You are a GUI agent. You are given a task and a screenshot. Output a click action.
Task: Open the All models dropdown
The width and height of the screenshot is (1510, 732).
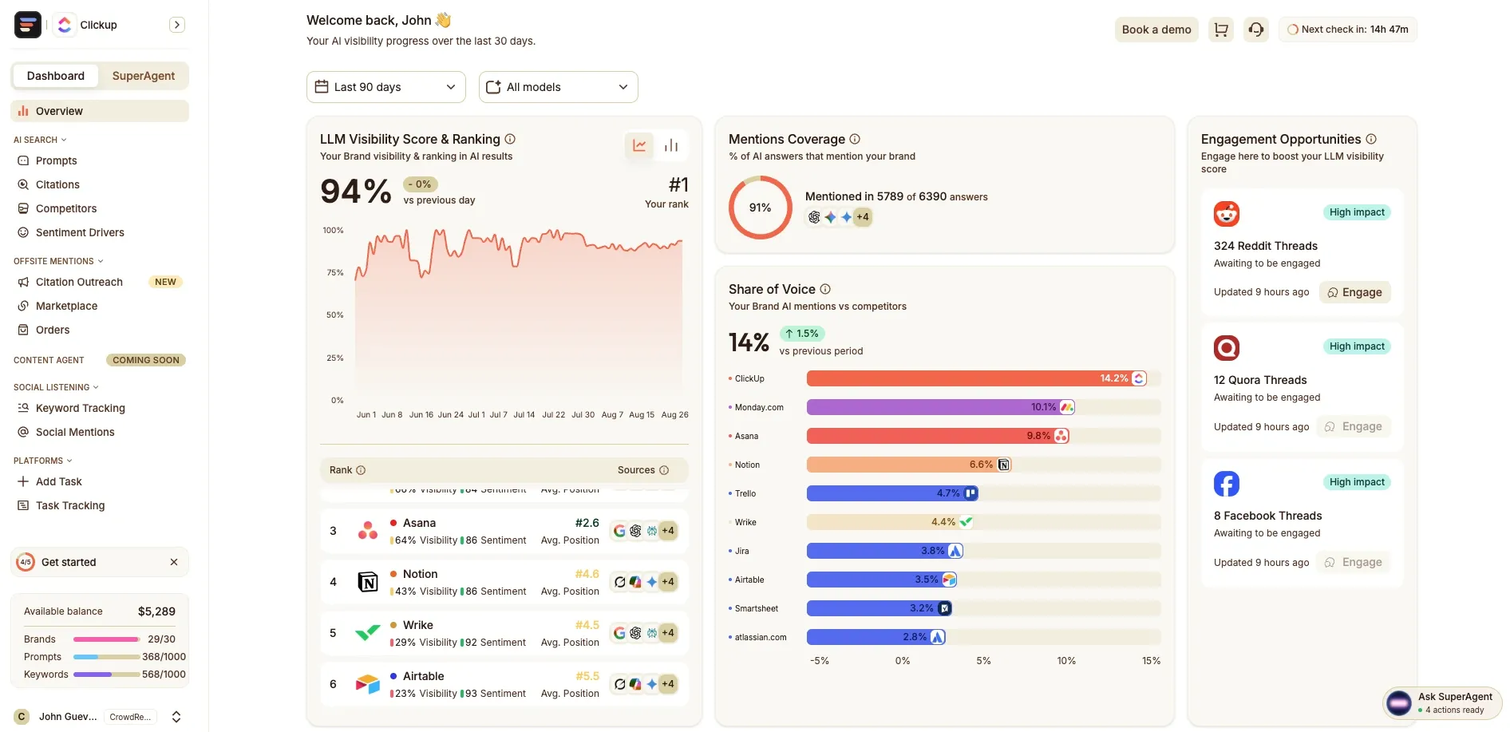[x=559, y=87]
